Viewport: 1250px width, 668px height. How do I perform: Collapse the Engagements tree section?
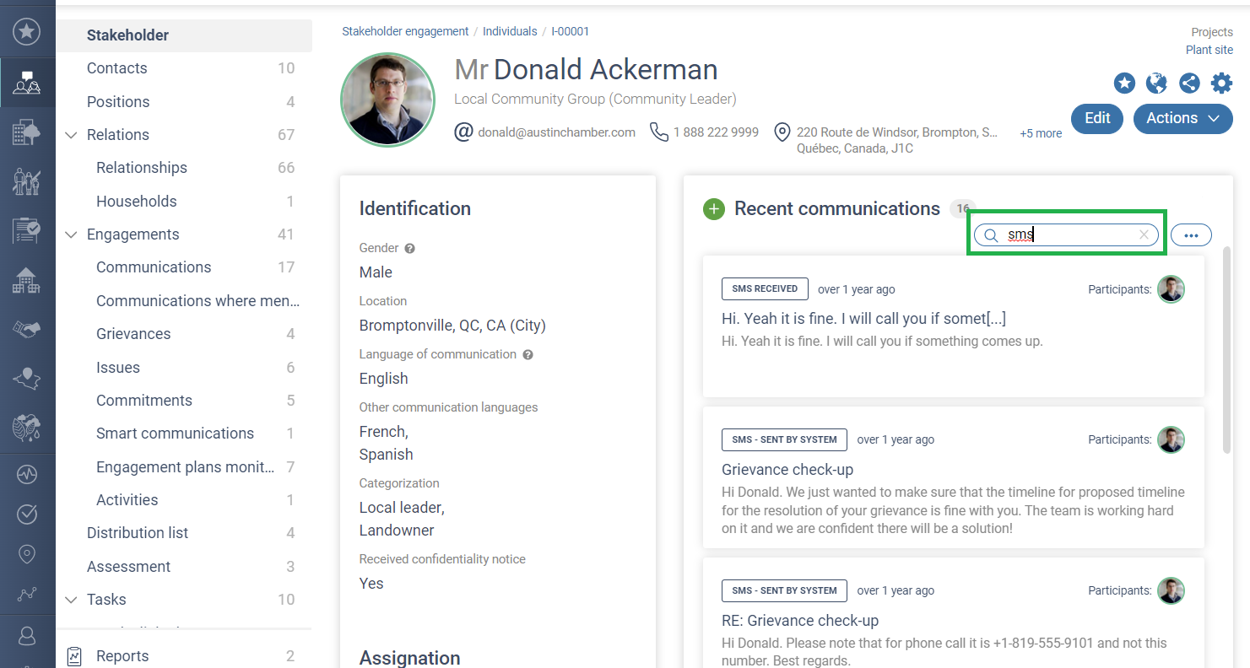tap(71, 234)
